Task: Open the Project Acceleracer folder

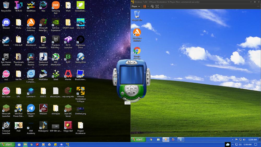Action: tap(81, 128)
